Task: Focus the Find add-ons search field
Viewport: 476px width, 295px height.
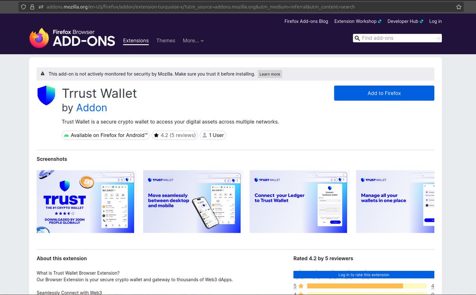Action: point(397,38)
